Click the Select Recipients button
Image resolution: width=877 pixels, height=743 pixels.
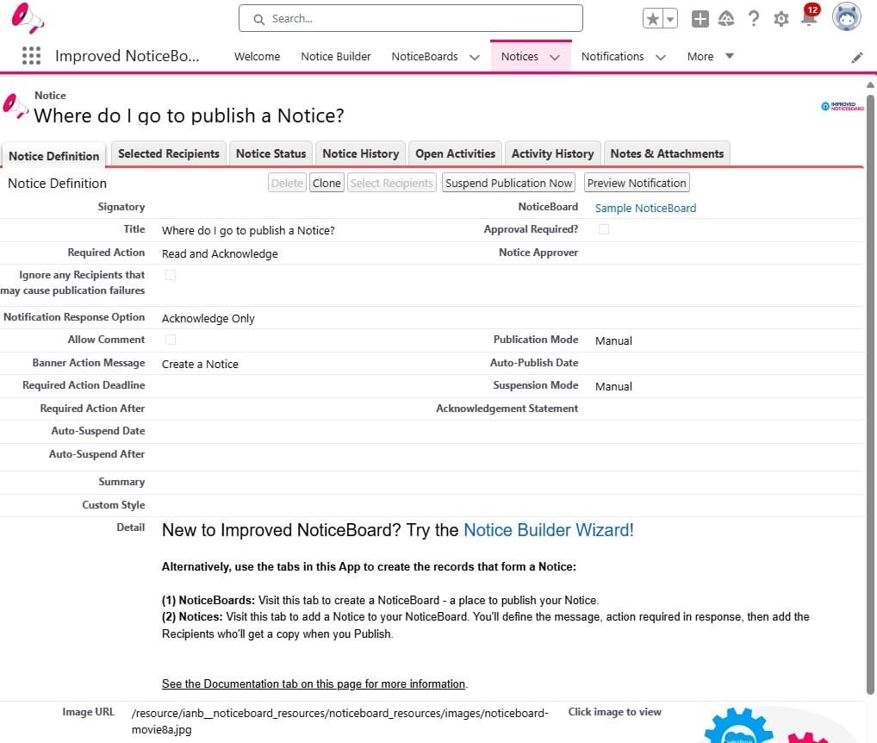391,183
